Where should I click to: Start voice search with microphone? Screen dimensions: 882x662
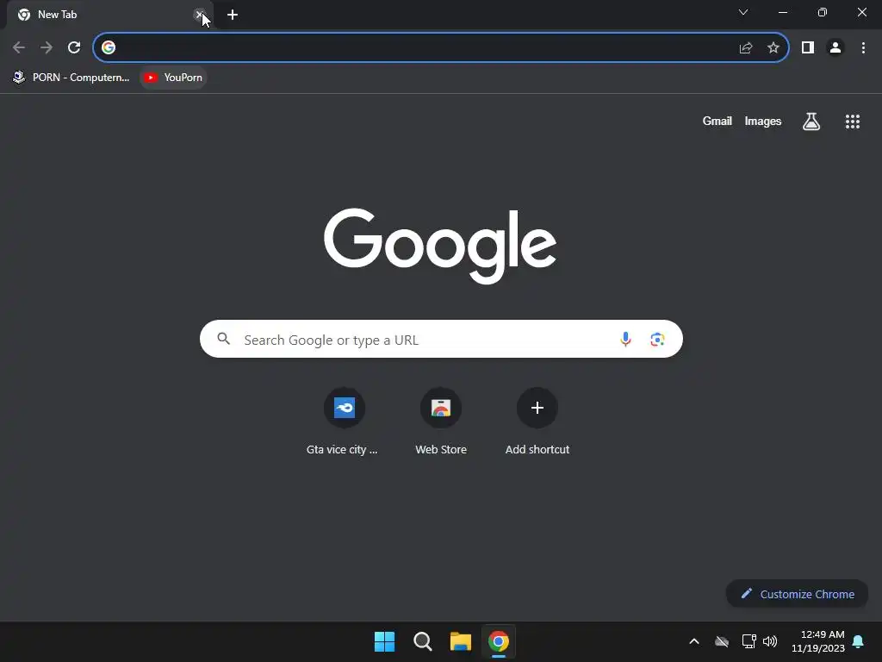625,339
